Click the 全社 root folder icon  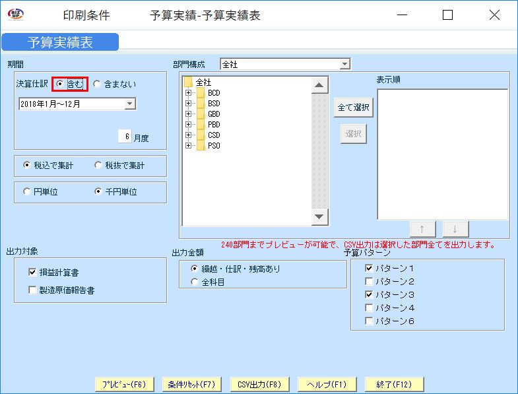pyautogui.click(x=189, y=82)
